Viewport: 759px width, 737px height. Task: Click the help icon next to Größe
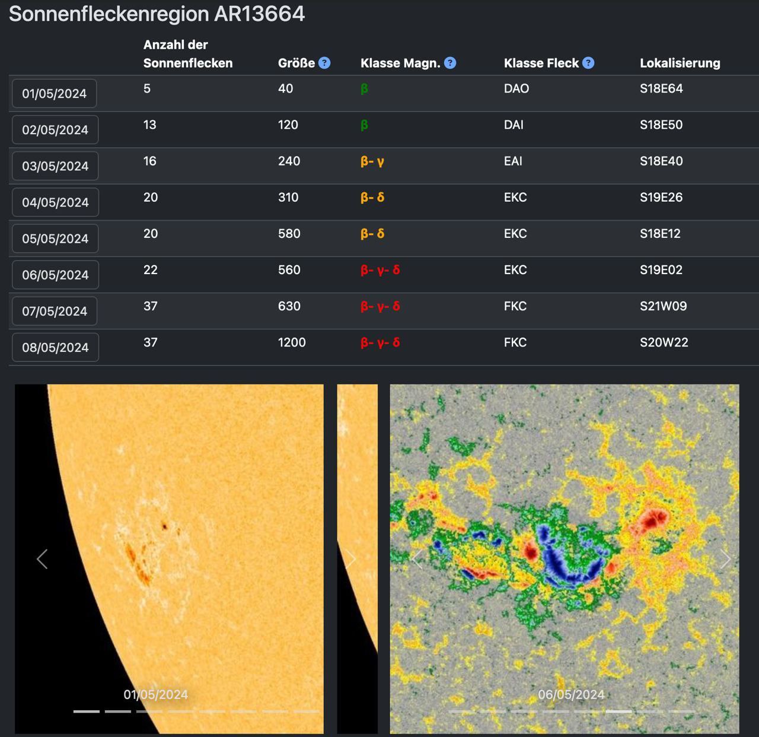[x=324, y=63]
